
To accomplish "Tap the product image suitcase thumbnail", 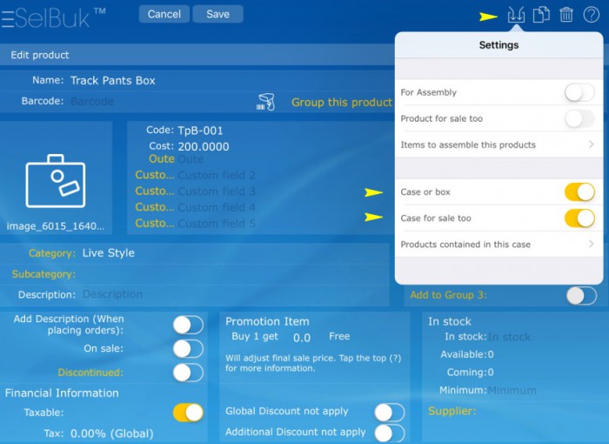I will point(56,180).
